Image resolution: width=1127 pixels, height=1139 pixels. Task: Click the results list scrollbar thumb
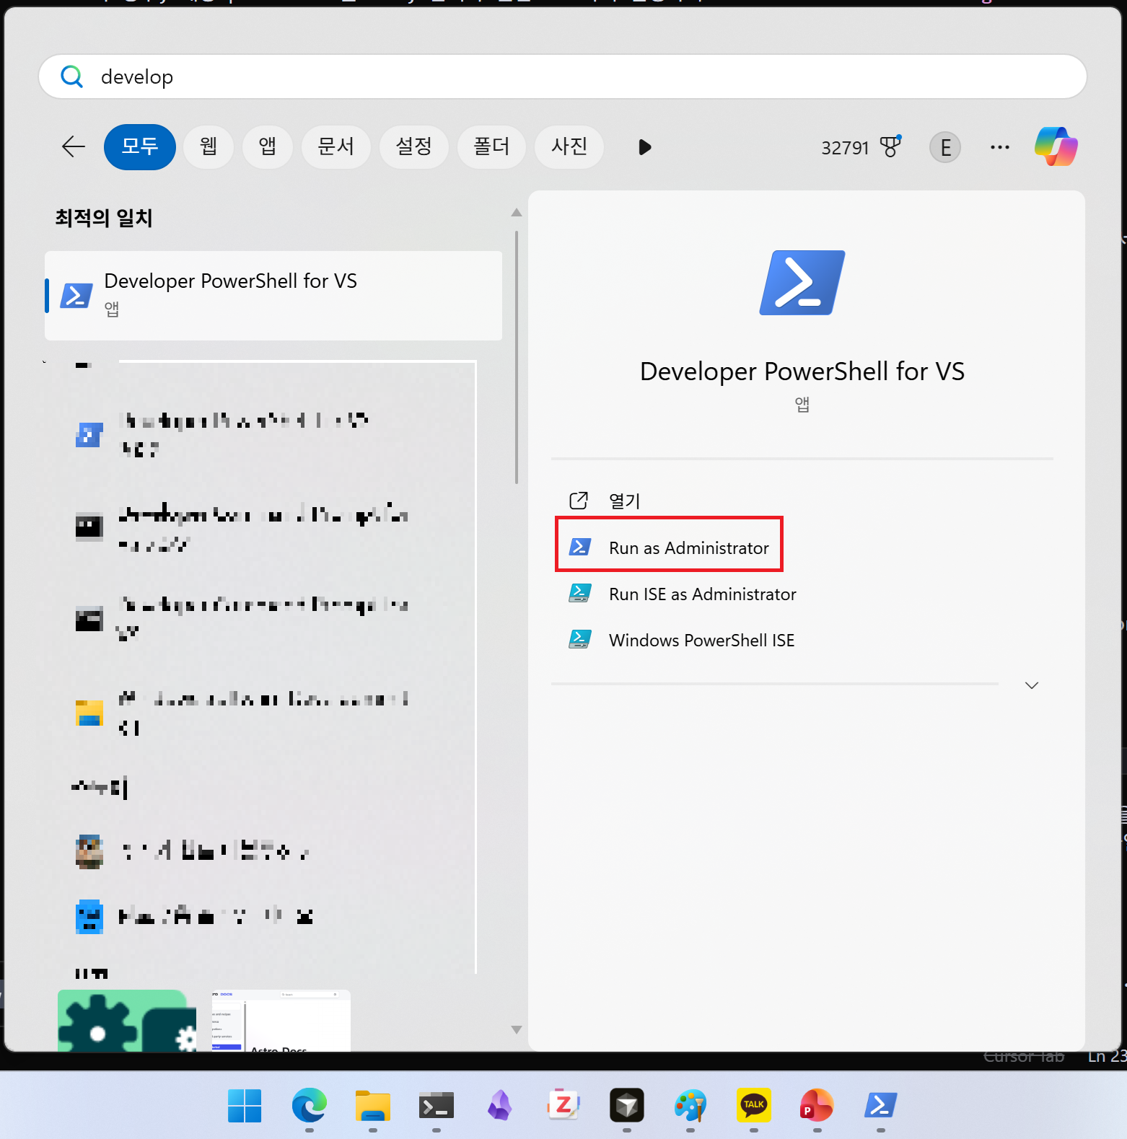click(x=517, y=357)
